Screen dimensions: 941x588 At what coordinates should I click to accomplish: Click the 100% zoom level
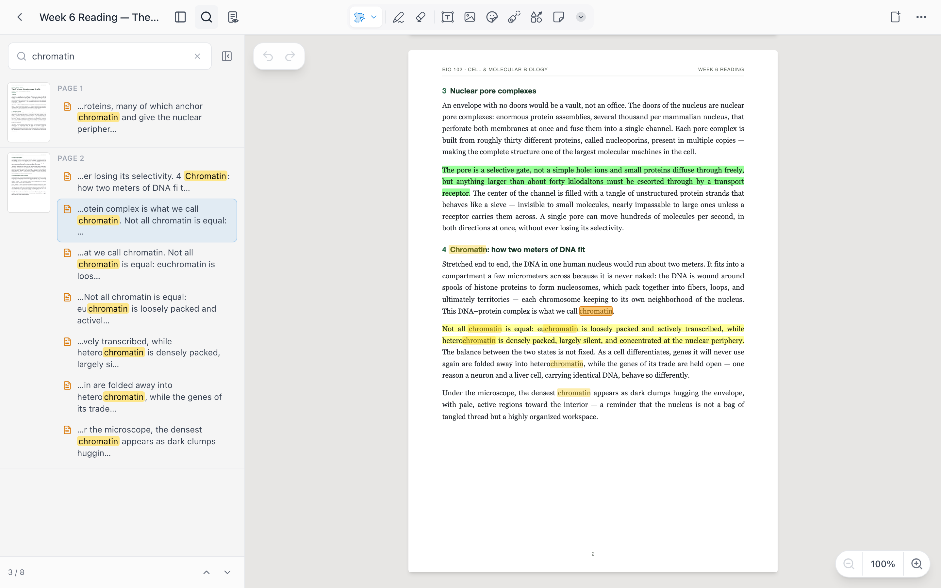pos(883,564)
